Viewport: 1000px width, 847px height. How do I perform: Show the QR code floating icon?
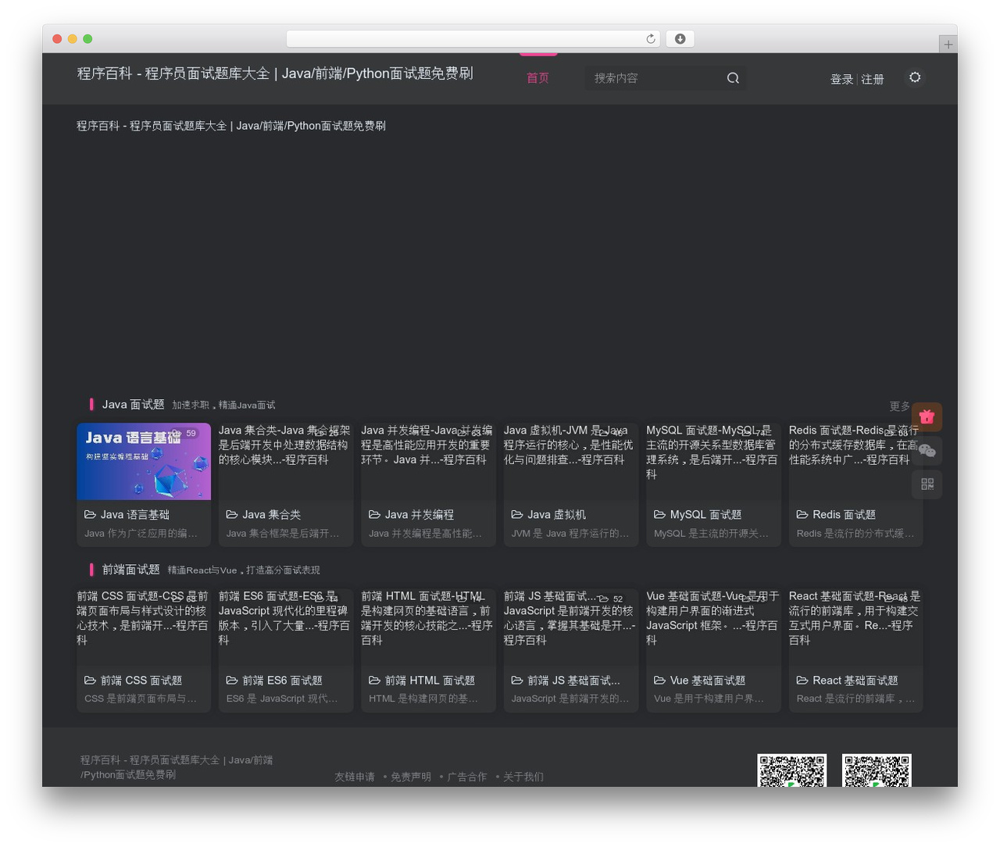point(927,484)
